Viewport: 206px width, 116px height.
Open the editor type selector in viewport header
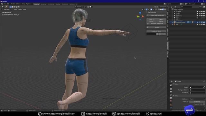pos(3,7)
